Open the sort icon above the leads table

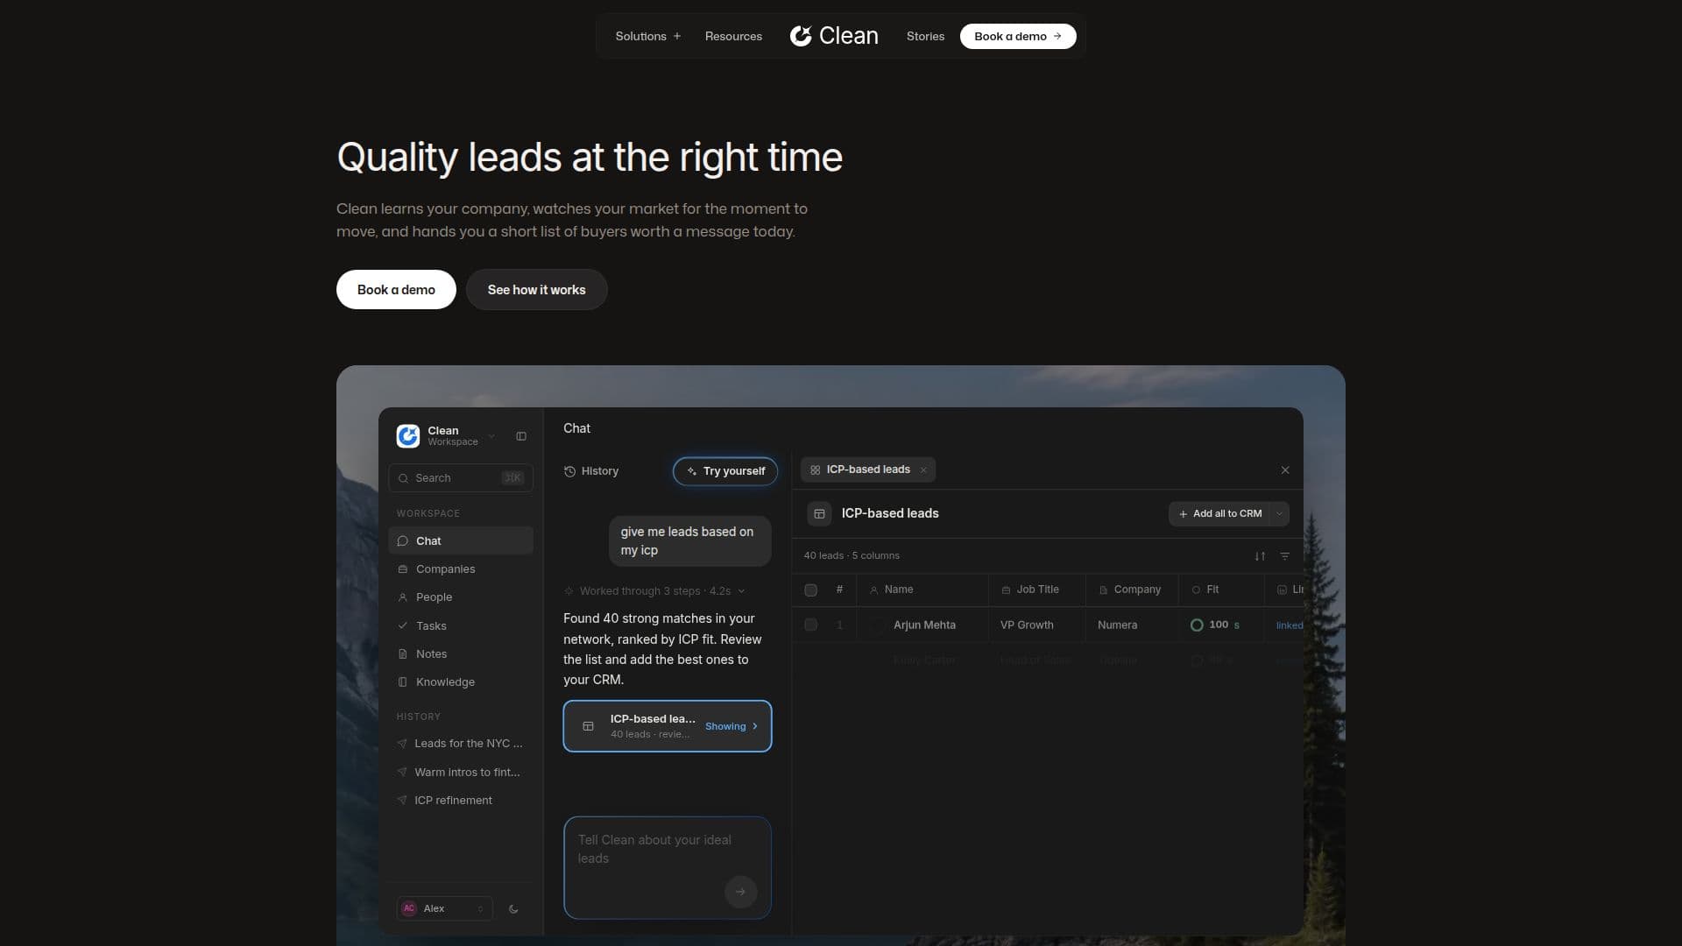(x=1260, y=556)
